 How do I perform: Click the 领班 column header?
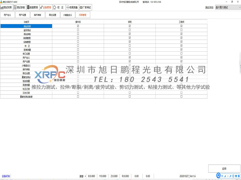coord(130,22)
